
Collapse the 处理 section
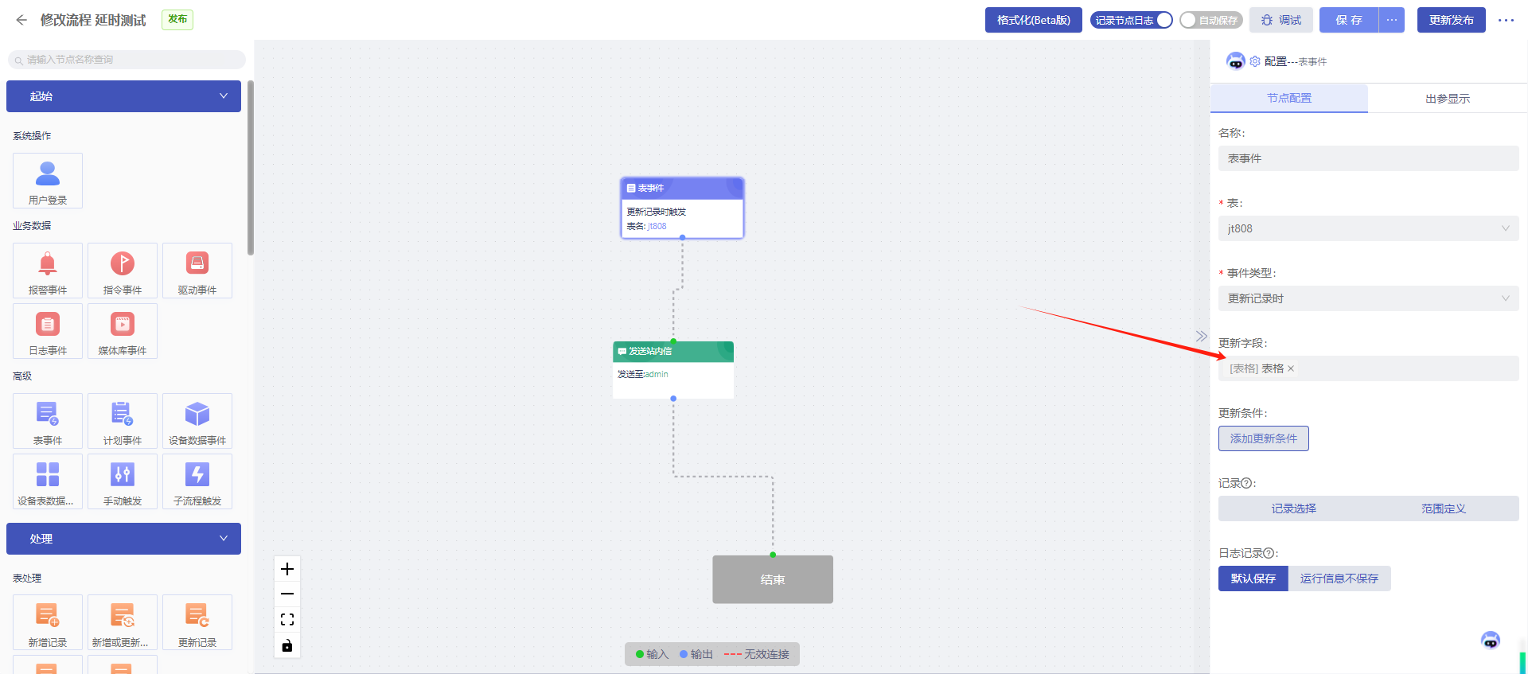(123, 539)
